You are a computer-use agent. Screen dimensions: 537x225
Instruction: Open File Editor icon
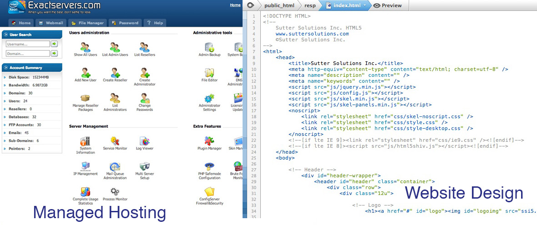coord(209,72)
